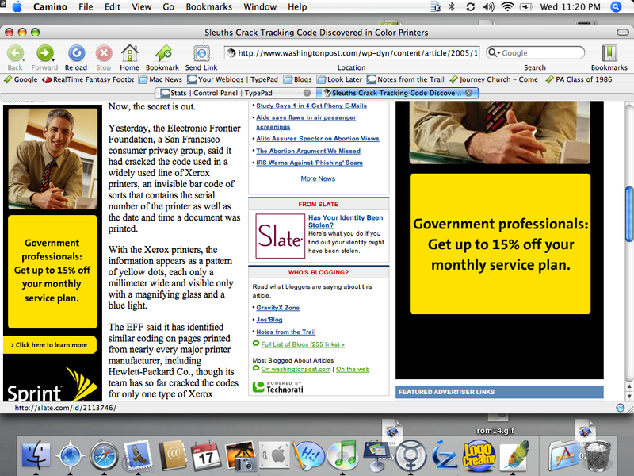Click into the Google search field
The width and height of the screenshot is (634, 476).
click(x=539, y=53)
